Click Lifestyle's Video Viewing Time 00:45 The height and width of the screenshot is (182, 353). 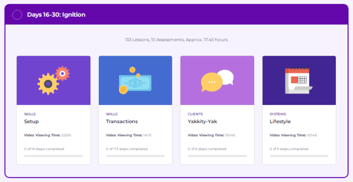[x=293, y=135]
